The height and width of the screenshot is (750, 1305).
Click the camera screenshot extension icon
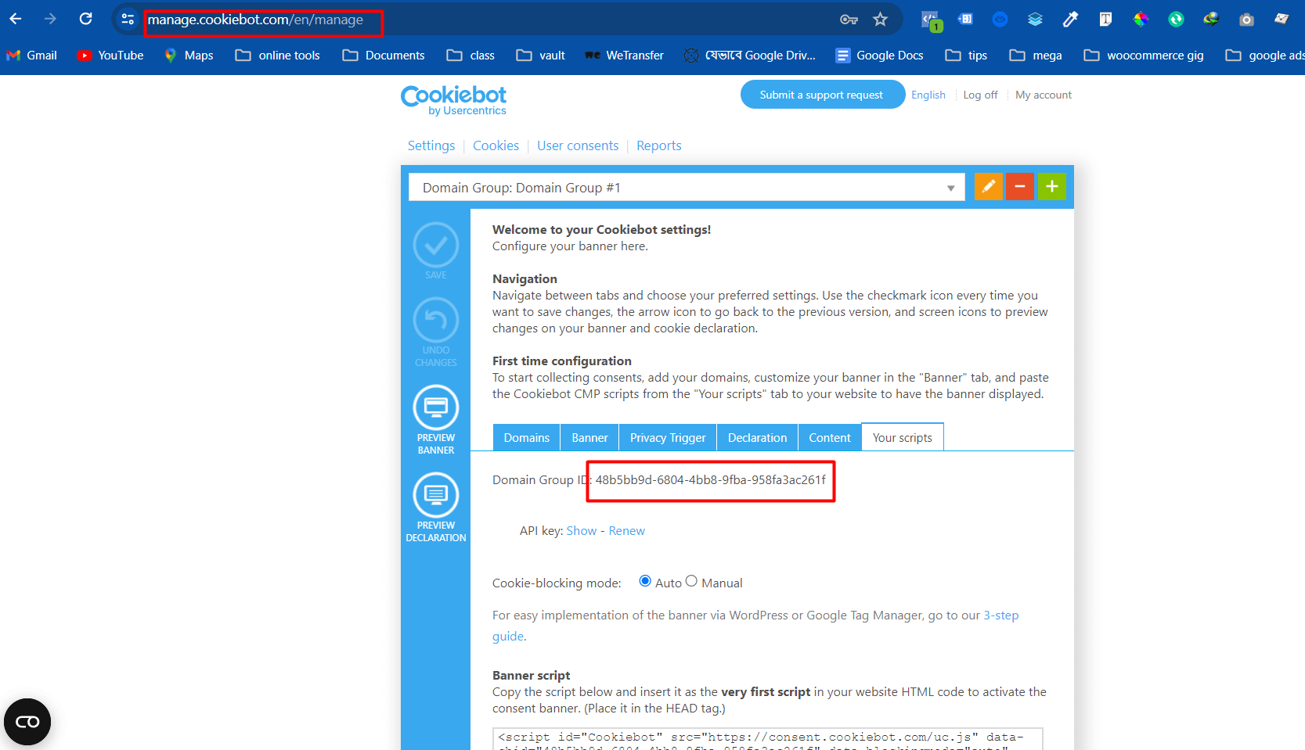click(x=1247, y=20)
